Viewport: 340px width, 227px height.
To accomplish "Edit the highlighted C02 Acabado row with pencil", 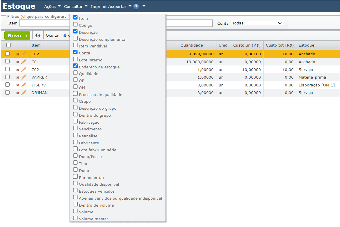I will point(24,54).
